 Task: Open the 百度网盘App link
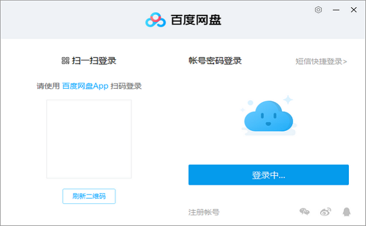[85, 86]
